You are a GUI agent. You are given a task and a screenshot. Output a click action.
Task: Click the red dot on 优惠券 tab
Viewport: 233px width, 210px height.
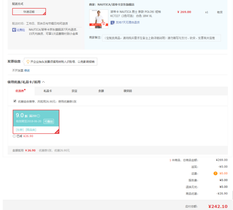[x=25, y=90]
